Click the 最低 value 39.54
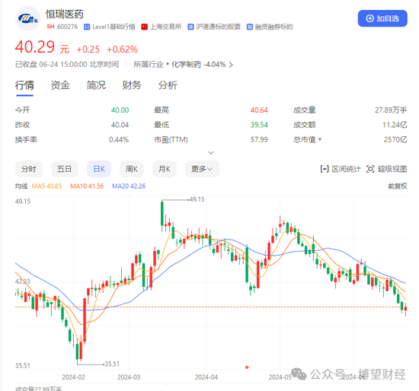The height and width of the screenshot is (391, 419). [x=259, y=125]
